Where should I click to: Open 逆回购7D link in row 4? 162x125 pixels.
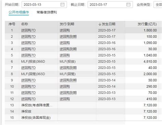click(x=28, y=49)
